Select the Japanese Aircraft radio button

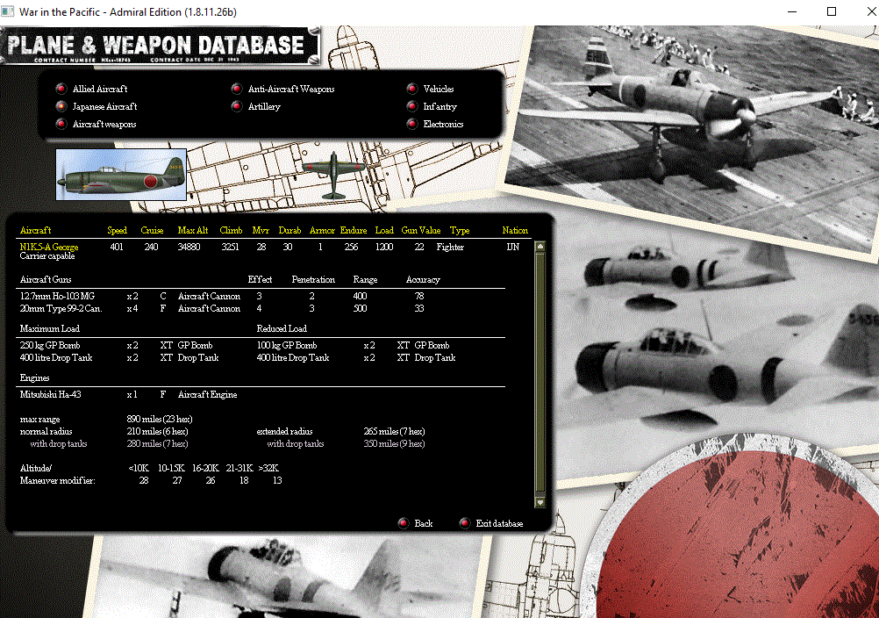[x=61, y=106]
